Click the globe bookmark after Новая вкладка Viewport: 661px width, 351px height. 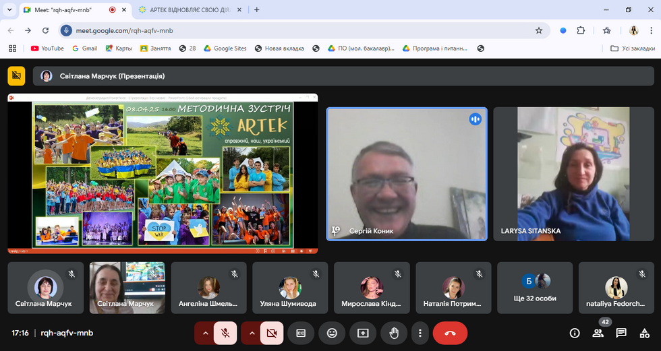pyautogui.click(x=316, y=49)
